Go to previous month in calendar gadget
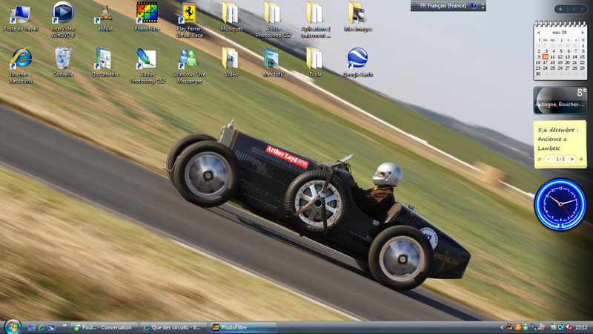Screen dimensions: 593x334 (539, 33)
